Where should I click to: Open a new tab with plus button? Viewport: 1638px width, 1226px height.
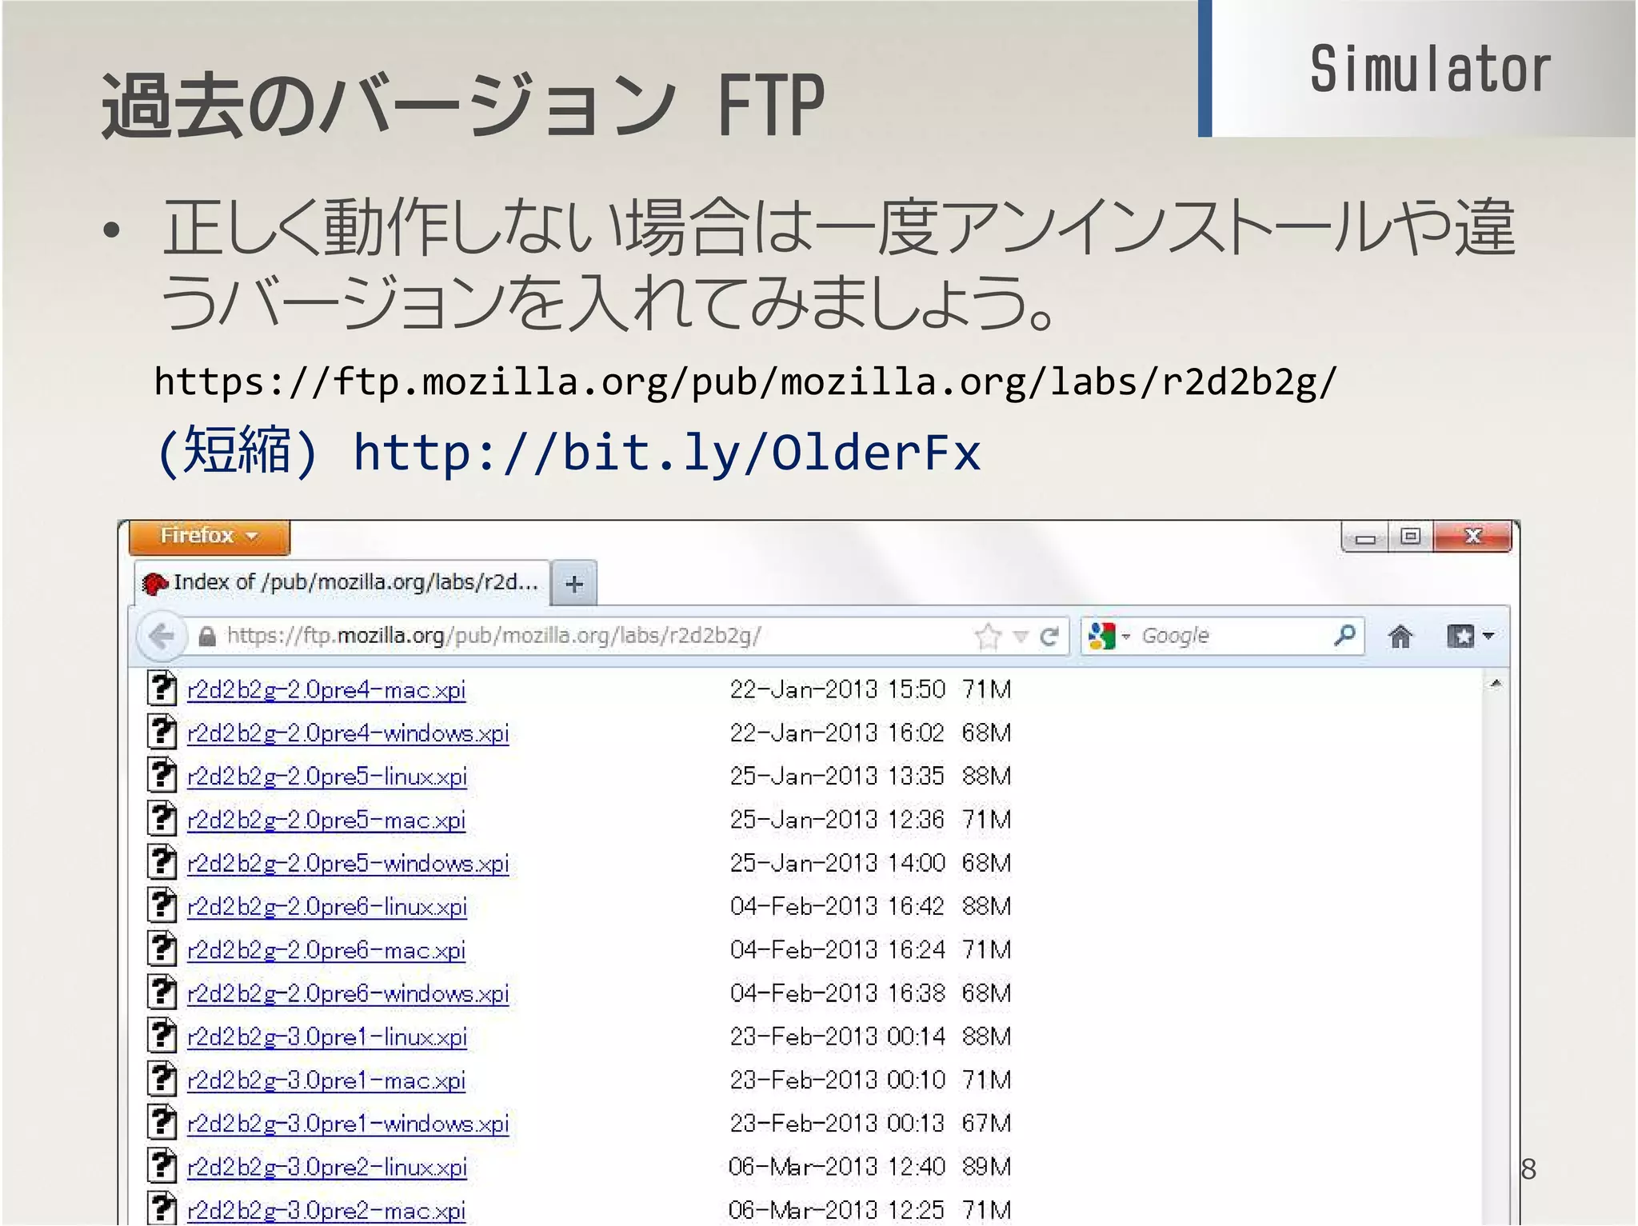click(574, 584)
